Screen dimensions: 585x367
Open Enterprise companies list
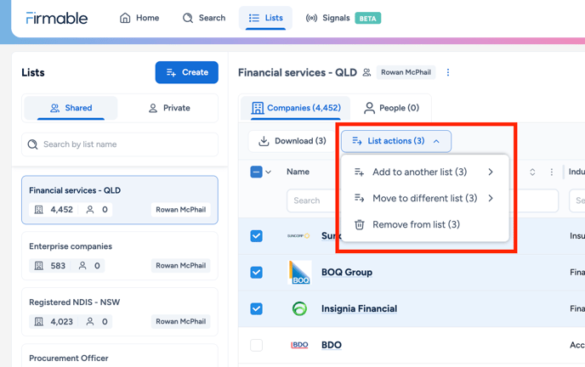point(120,256)
